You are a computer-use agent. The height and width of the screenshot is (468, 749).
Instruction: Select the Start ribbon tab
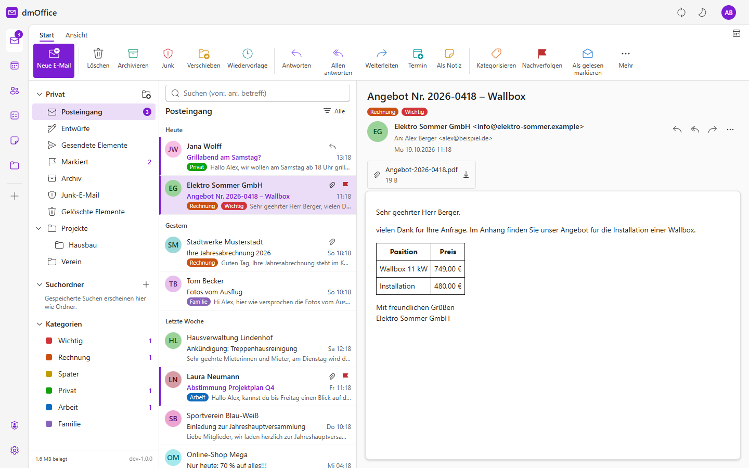(47, 35)
